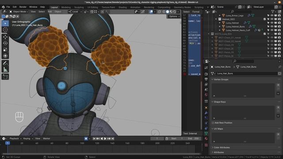Play the animation in reverse
This screenshot has height=159, width=283.
click(101, 139)
